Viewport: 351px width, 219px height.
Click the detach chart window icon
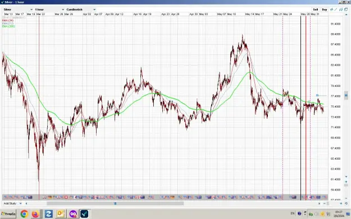346,10
